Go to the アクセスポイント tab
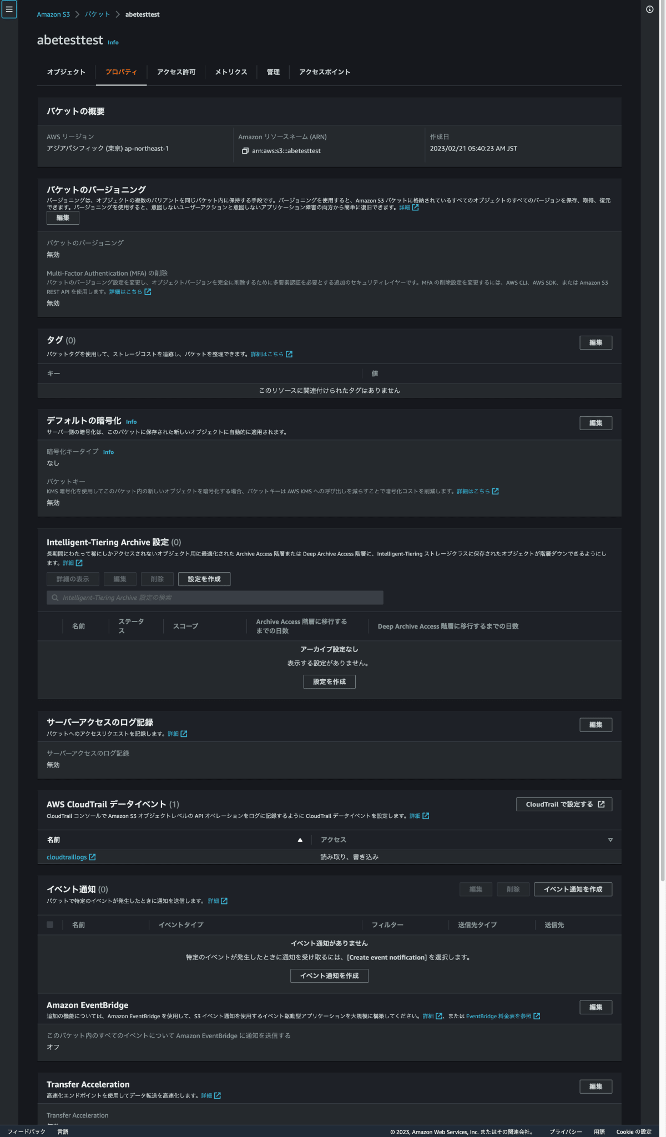 (325, 72)
